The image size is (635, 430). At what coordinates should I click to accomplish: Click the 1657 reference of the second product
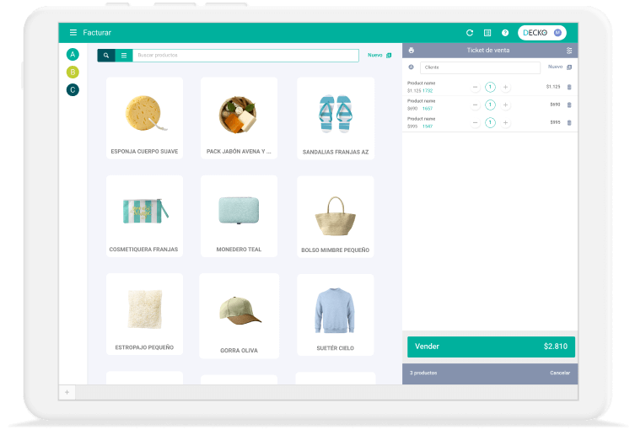(x=428, y=109)
